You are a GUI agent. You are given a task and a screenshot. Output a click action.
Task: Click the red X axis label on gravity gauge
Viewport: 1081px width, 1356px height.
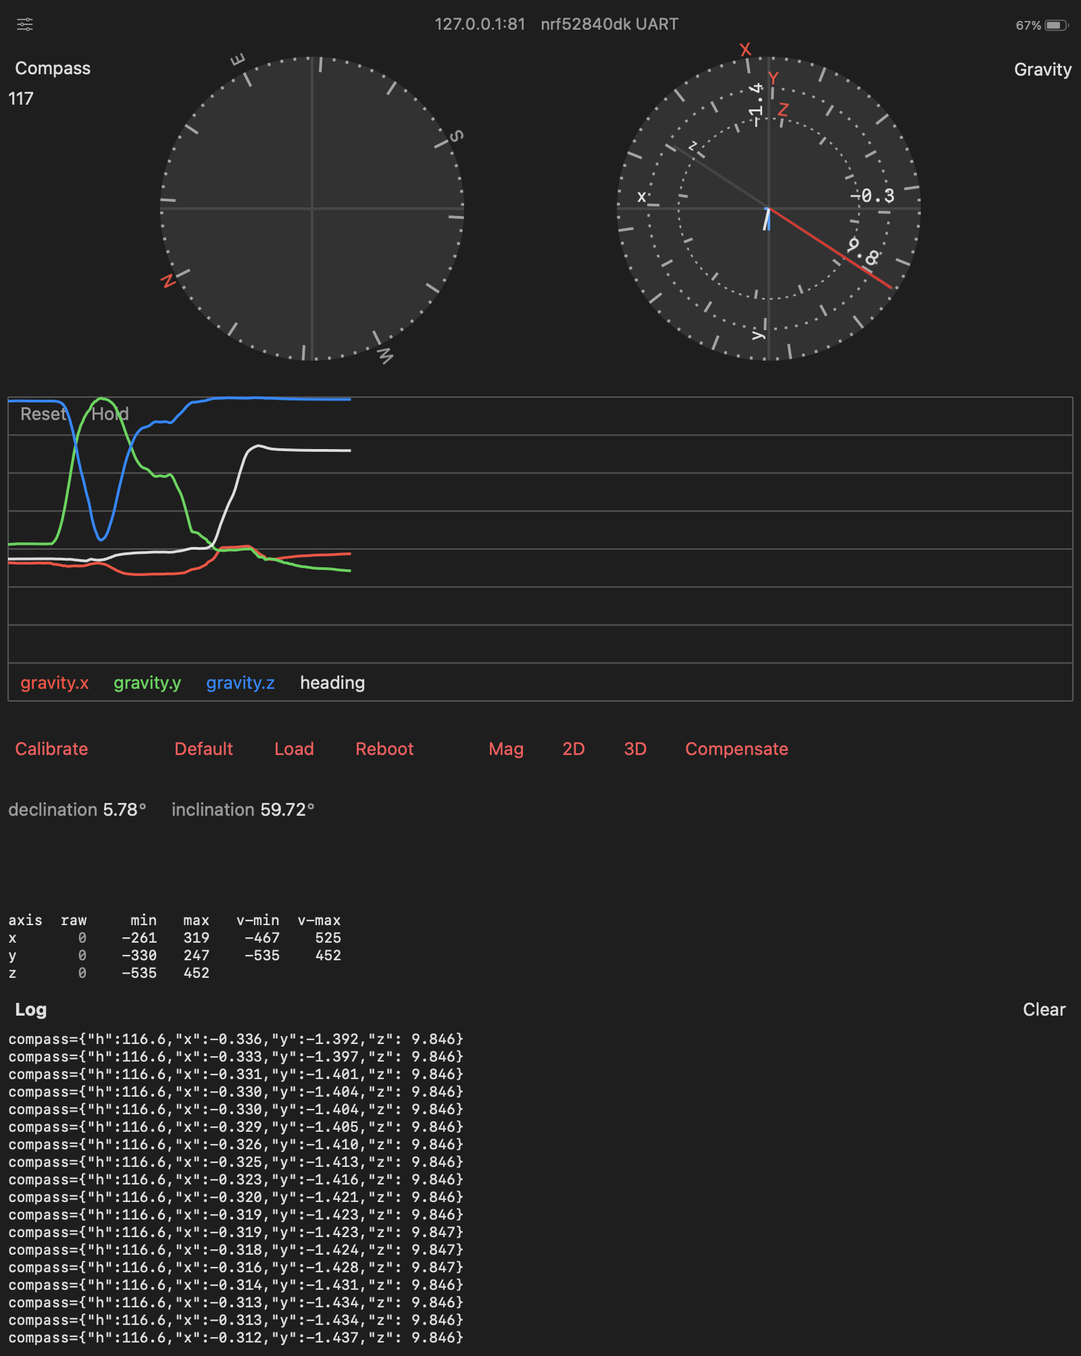(745, 49)
